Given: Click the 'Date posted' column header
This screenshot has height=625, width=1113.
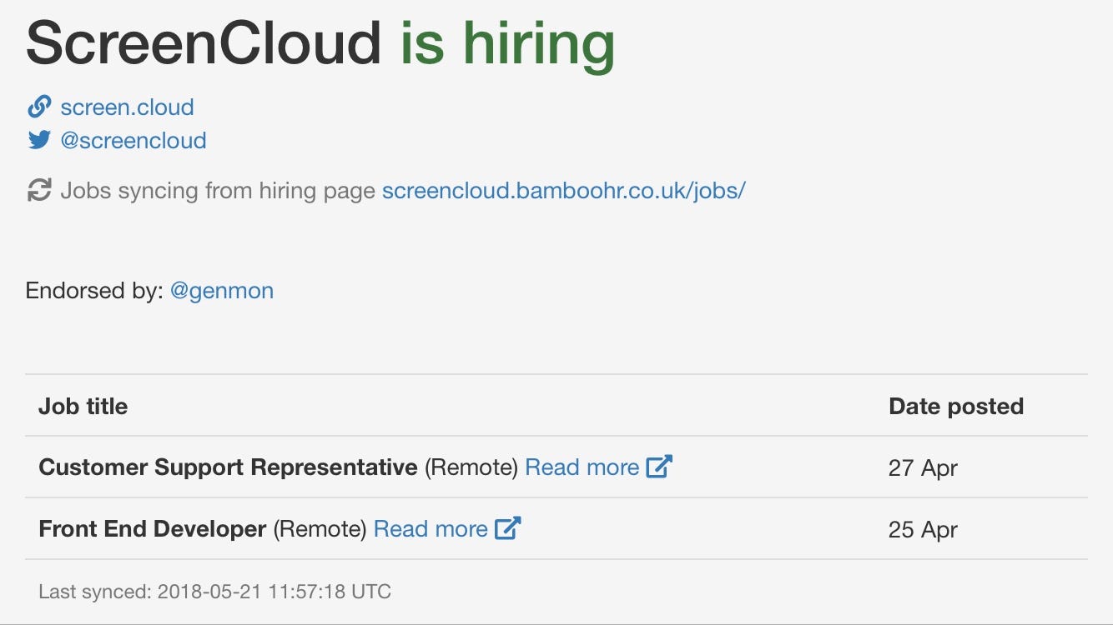Looking at the screenshot, I should point(956,406).
